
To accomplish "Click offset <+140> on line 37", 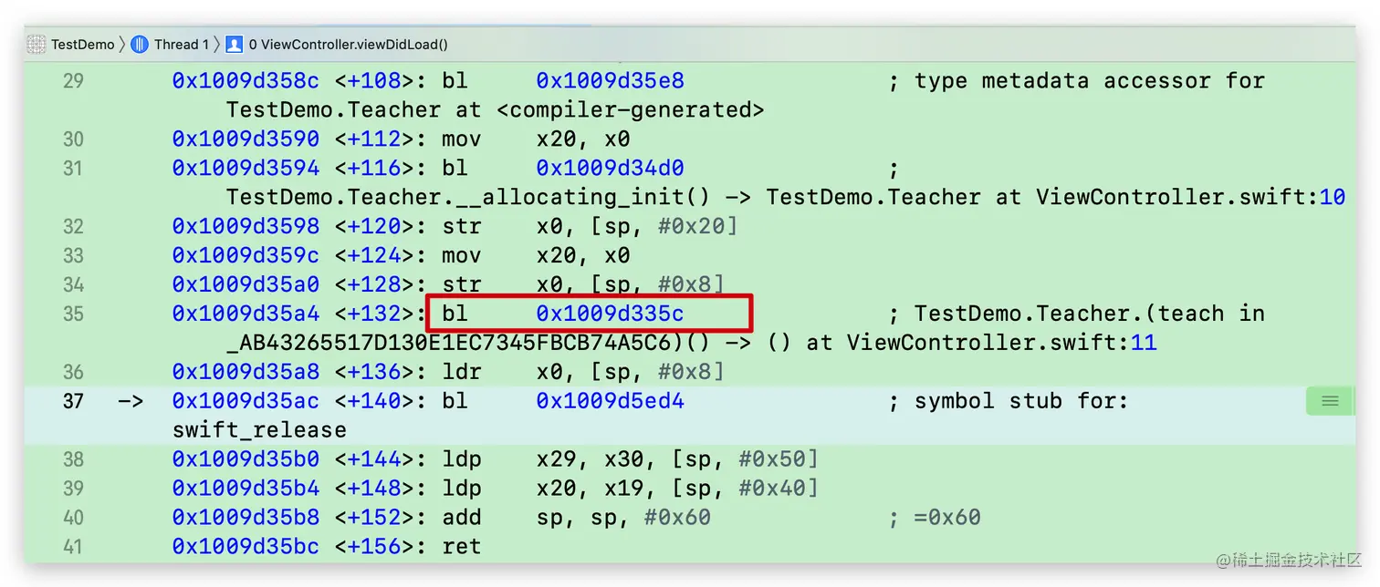I will click(x=381, y=401).
